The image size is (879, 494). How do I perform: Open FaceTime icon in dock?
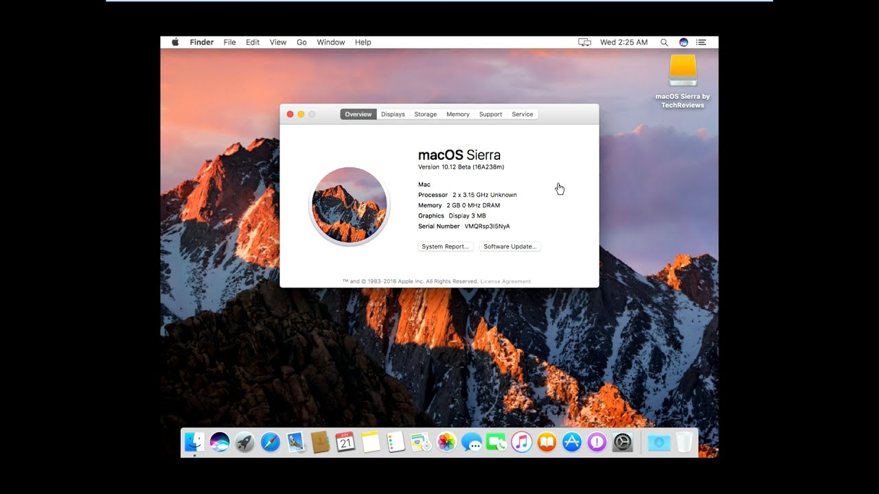click(x=496, y=443)
